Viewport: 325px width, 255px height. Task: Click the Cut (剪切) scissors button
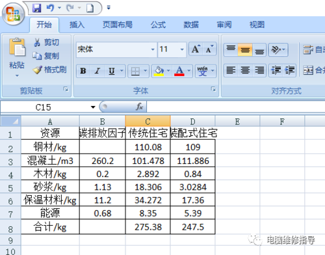(46, 42)
